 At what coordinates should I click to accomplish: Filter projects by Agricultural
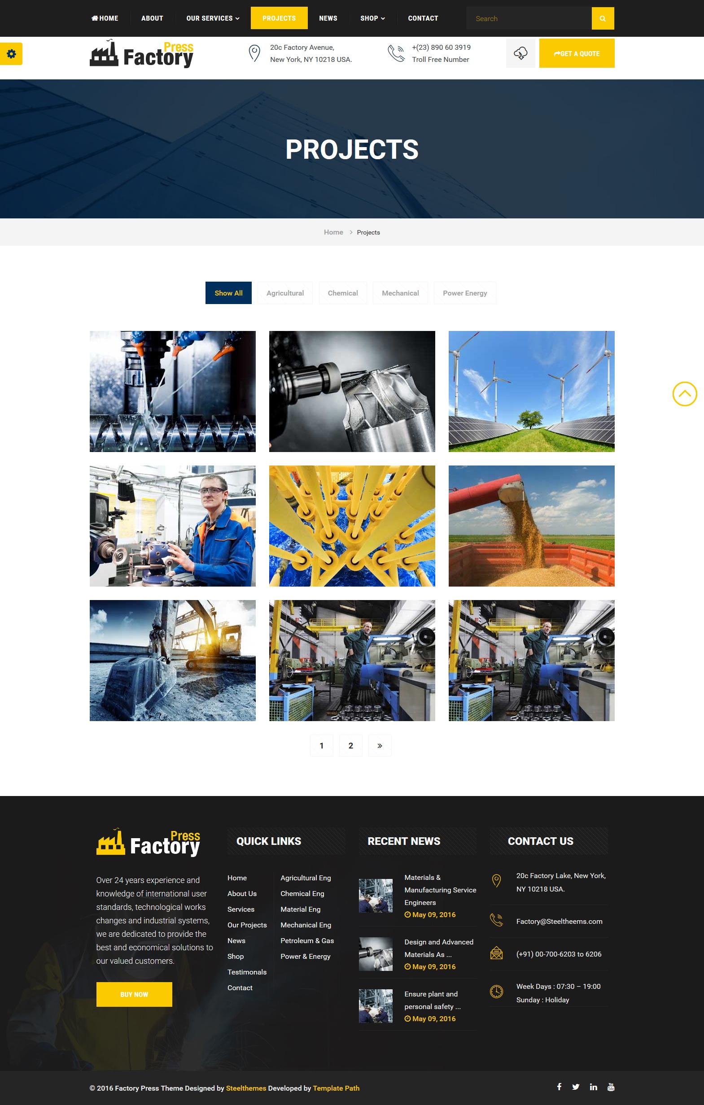click(285, 293)
